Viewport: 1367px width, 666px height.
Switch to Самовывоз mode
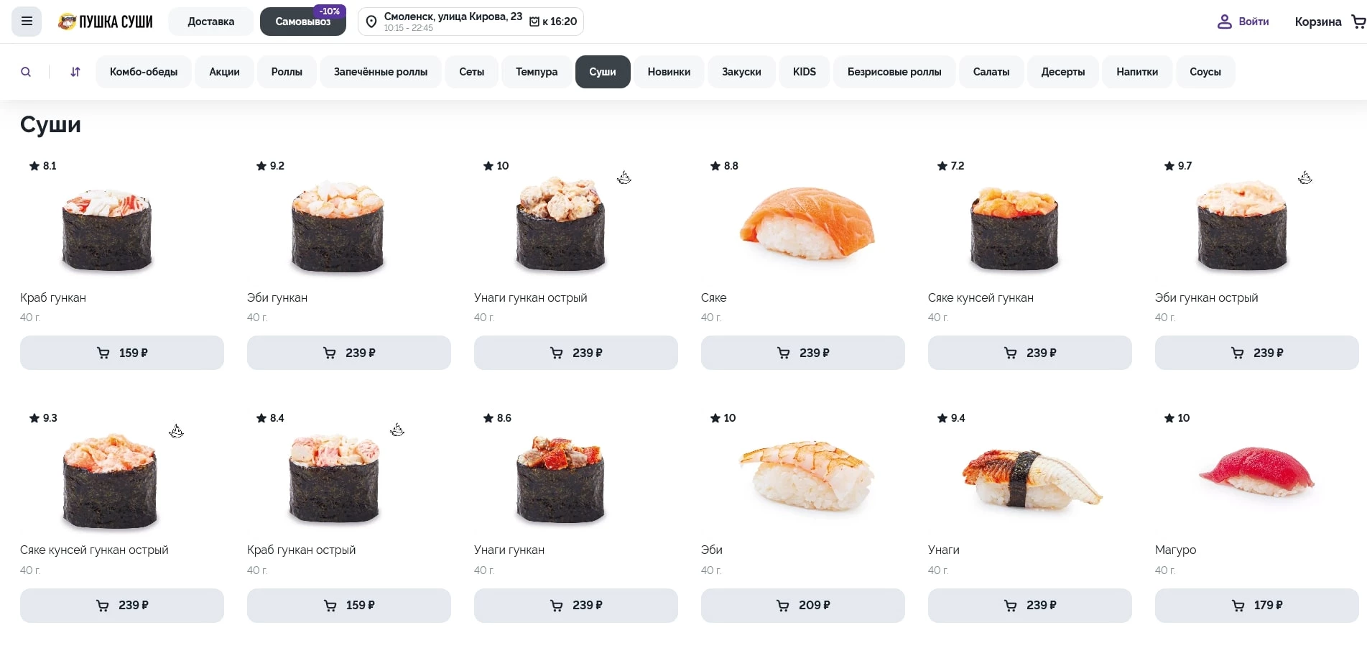coord(302,22)
